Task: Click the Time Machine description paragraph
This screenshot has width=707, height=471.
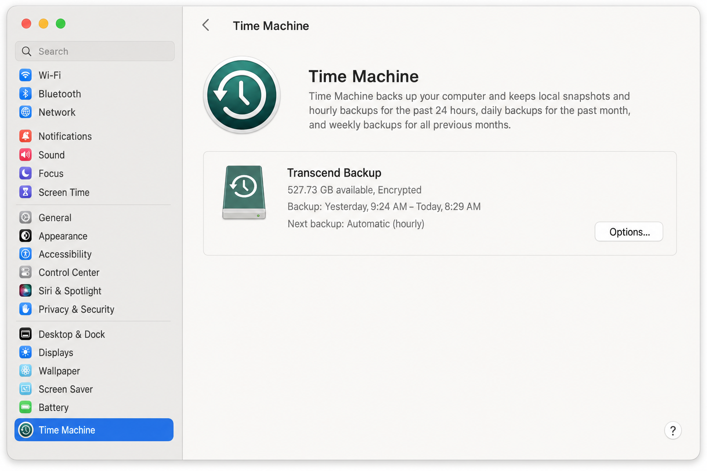Action: tap(469, 110)
